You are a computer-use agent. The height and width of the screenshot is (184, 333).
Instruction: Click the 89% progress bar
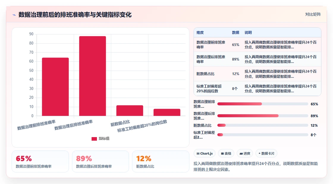pos(263,116)
